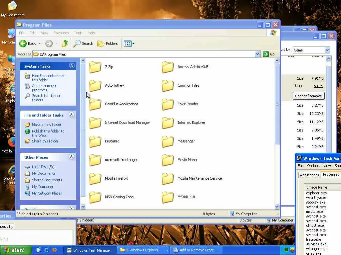Collapse the System Tasks panel
Image resolution: width=341 pixels, height=255 pixels.
tap(72, 66)
